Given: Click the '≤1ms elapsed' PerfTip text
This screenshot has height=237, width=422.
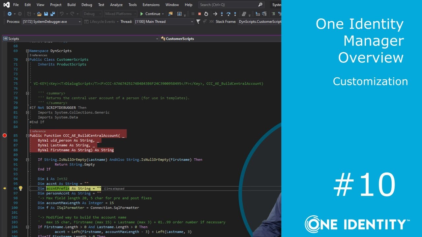Looking at the screenshot, I should coord(114,189).
